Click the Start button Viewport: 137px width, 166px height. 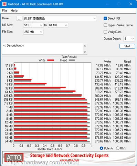point(127,46)
